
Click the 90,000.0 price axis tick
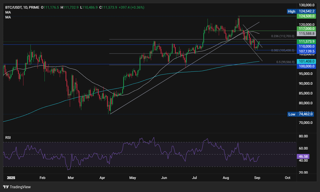point(306,83)
